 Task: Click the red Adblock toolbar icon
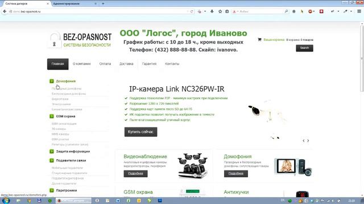coord(310,11)
